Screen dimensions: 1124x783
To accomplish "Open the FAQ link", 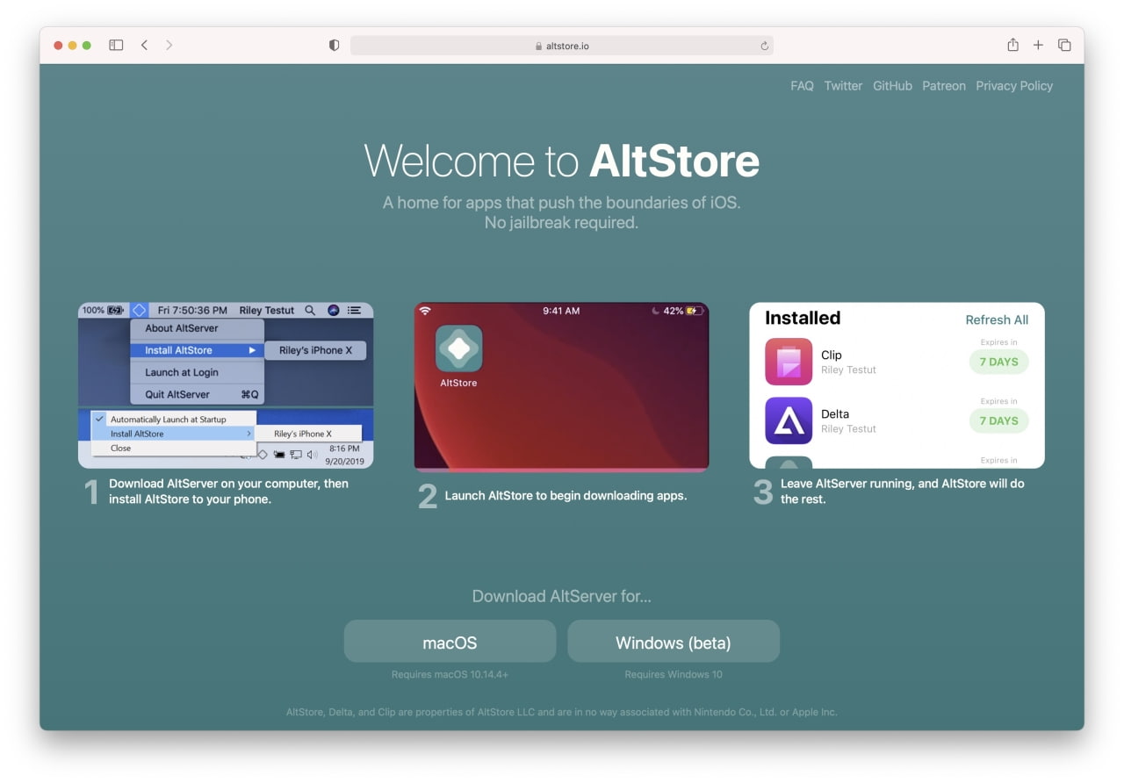I will coord(802,86).
